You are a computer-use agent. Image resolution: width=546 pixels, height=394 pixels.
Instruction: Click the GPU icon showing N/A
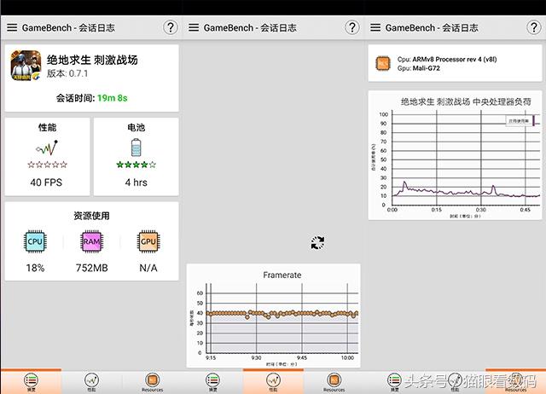(x=148, y=242)
